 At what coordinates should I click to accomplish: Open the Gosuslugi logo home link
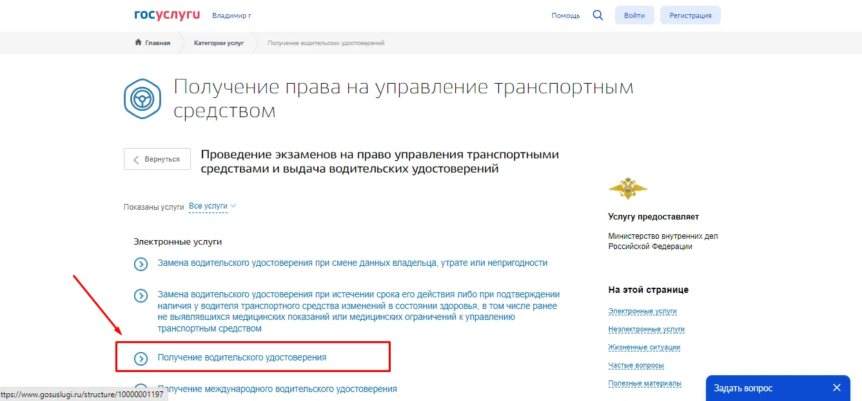pyautogui.click(x=167, y=15)
